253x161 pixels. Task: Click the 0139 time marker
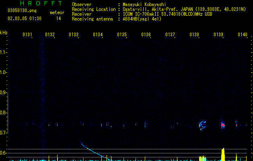[x=218, y=35]
